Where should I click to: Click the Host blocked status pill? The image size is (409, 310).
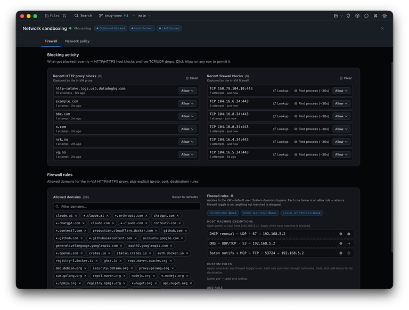tap(142, 28)
